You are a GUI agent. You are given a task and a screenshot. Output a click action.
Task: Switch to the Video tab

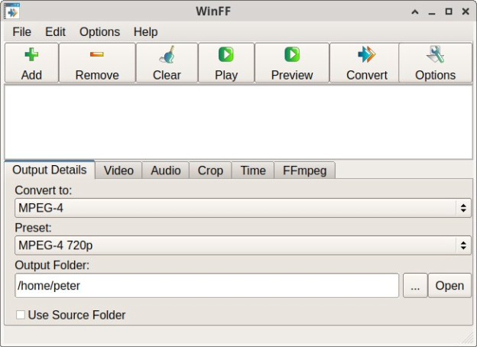click(x=118, y=170)
